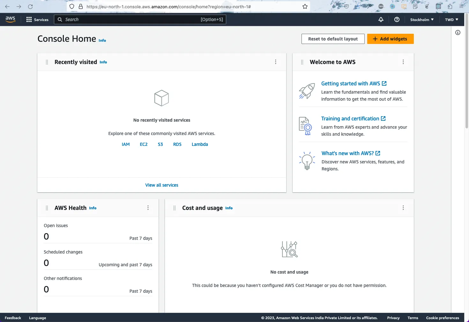
Task: Open the TWD account dropdown
Action: 451,19
